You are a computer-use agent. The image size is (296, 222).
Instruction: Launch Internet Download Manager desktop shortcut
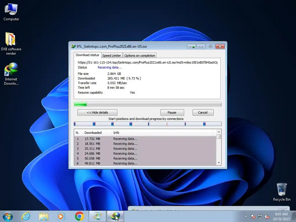click(11, 74)
